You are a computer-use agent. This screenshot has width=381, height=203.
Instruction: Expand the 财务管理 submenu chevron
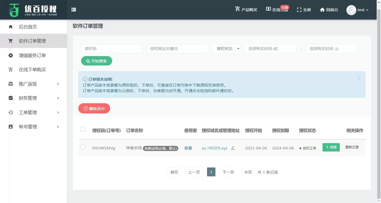[x=58, y=98]
